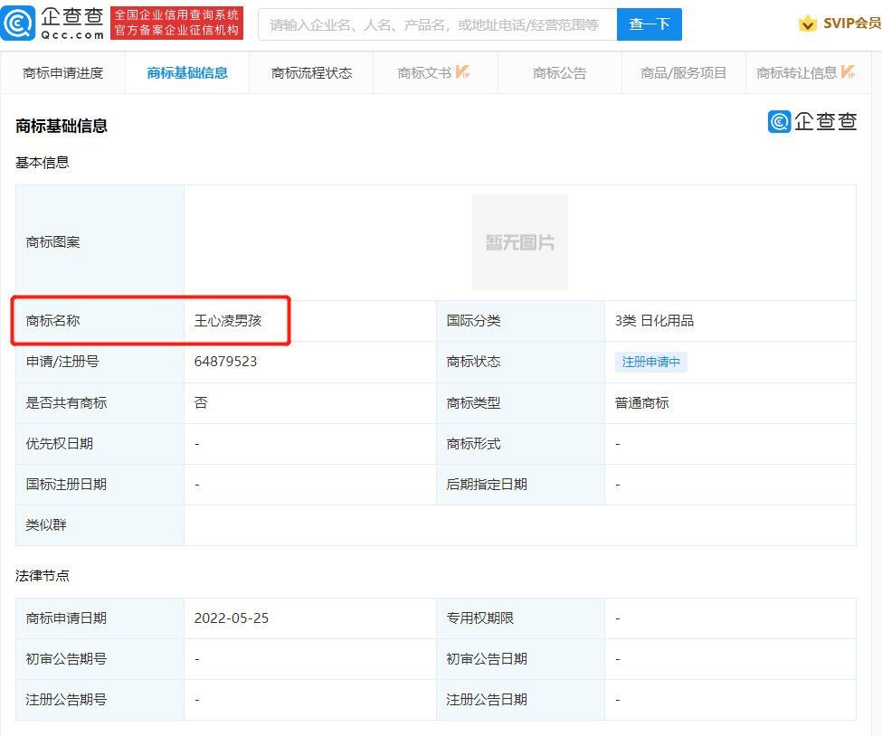Image resolution: width=882 pixels, height=736 pixels.
Task: Open the 商标文书 tab
Action: pos(435,72)
